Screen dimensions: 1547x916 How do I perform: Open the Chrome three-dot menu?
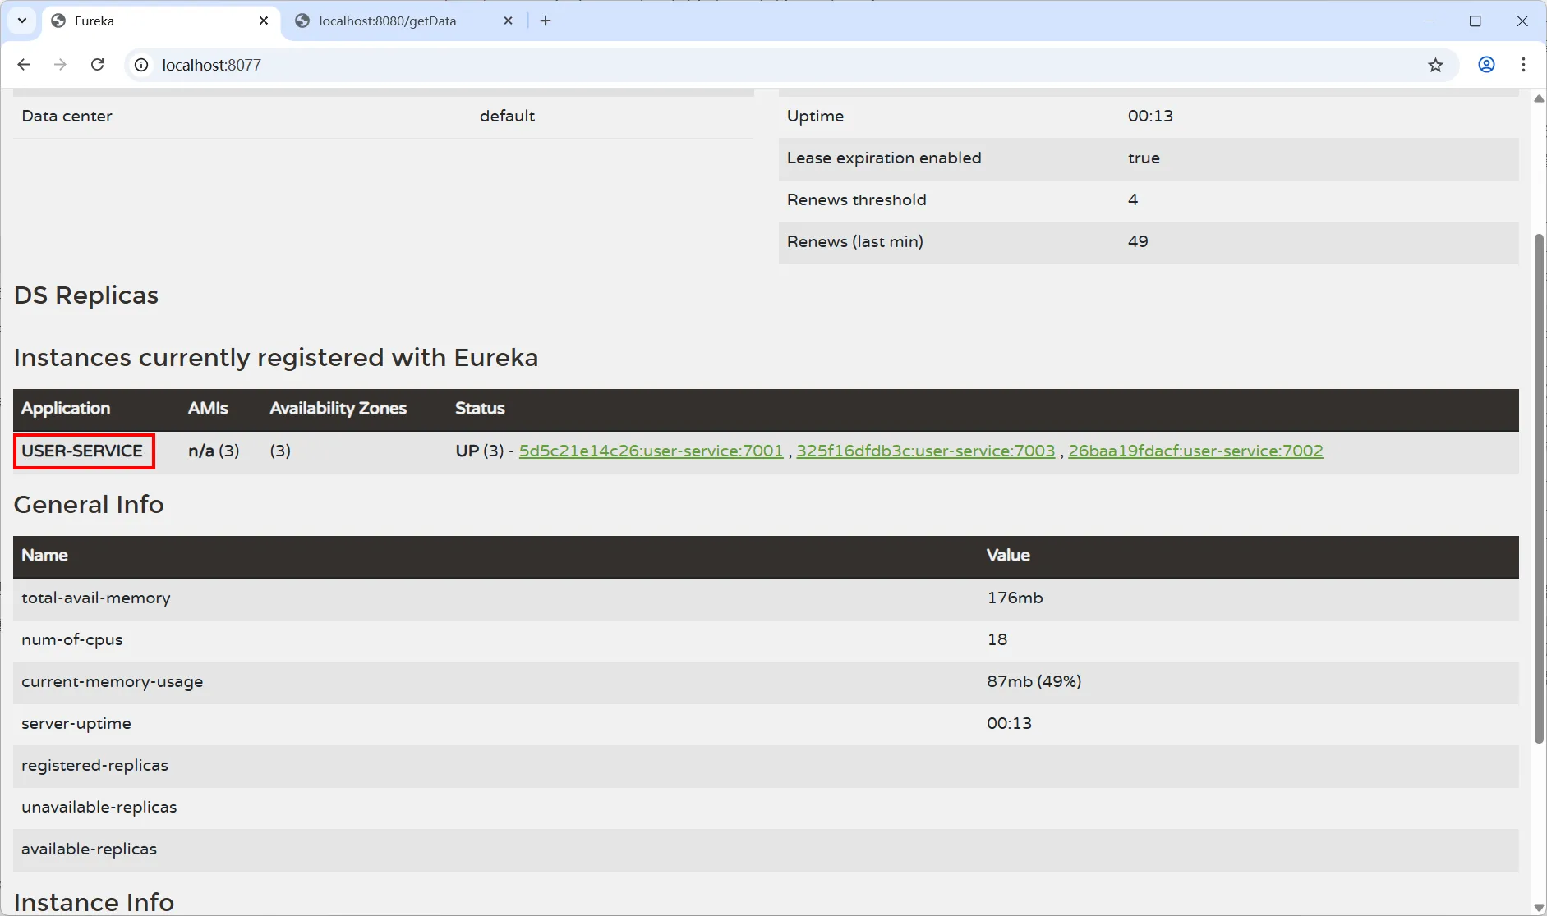coord(1523,65)
